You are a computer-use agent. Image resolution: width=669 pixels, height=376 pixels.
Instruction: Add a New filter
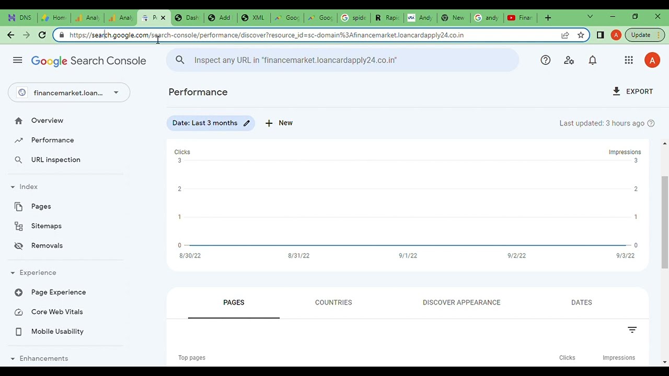tap(279, 123)
